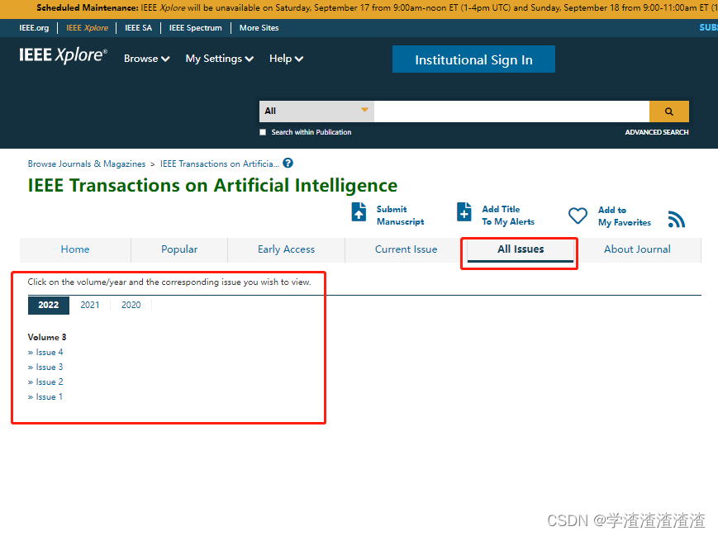Expand the Browse dropdown menu
The height and width of the screenshot is (536, 718).
pos(146,59)
